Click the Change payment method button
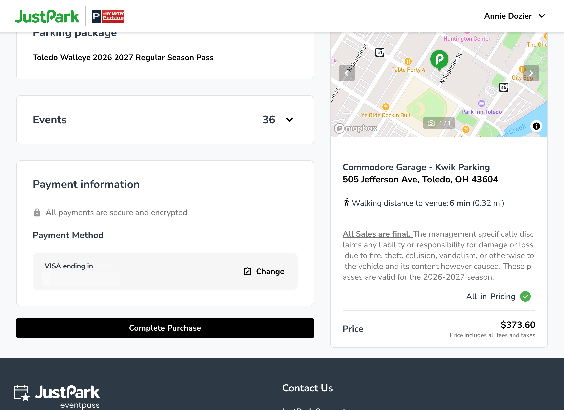The image size is (564, 410). click(264, 271)
